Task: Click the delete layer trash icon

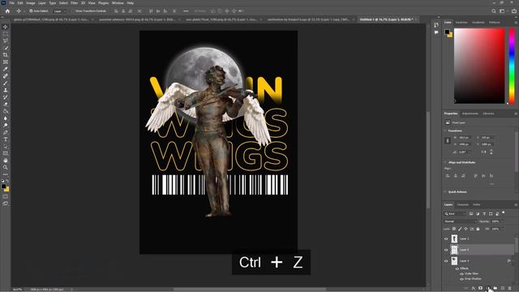Action: tap(510, 289)
